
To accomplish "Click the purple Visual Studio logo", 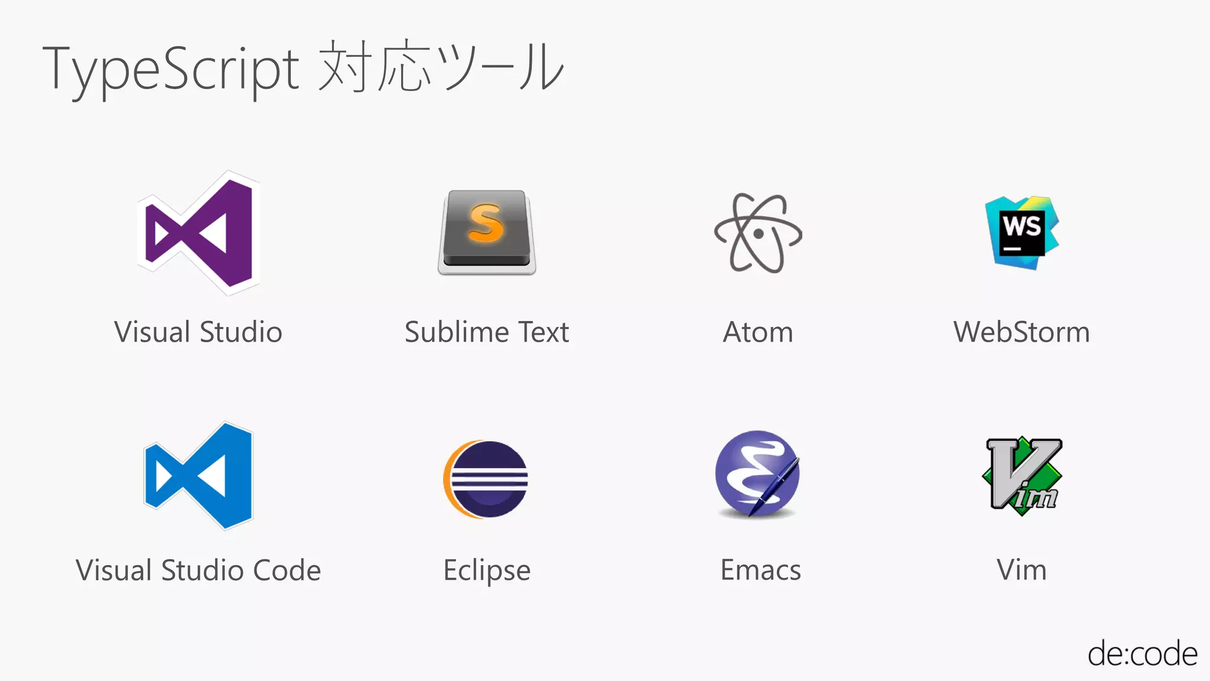I will tap(199, 233).
